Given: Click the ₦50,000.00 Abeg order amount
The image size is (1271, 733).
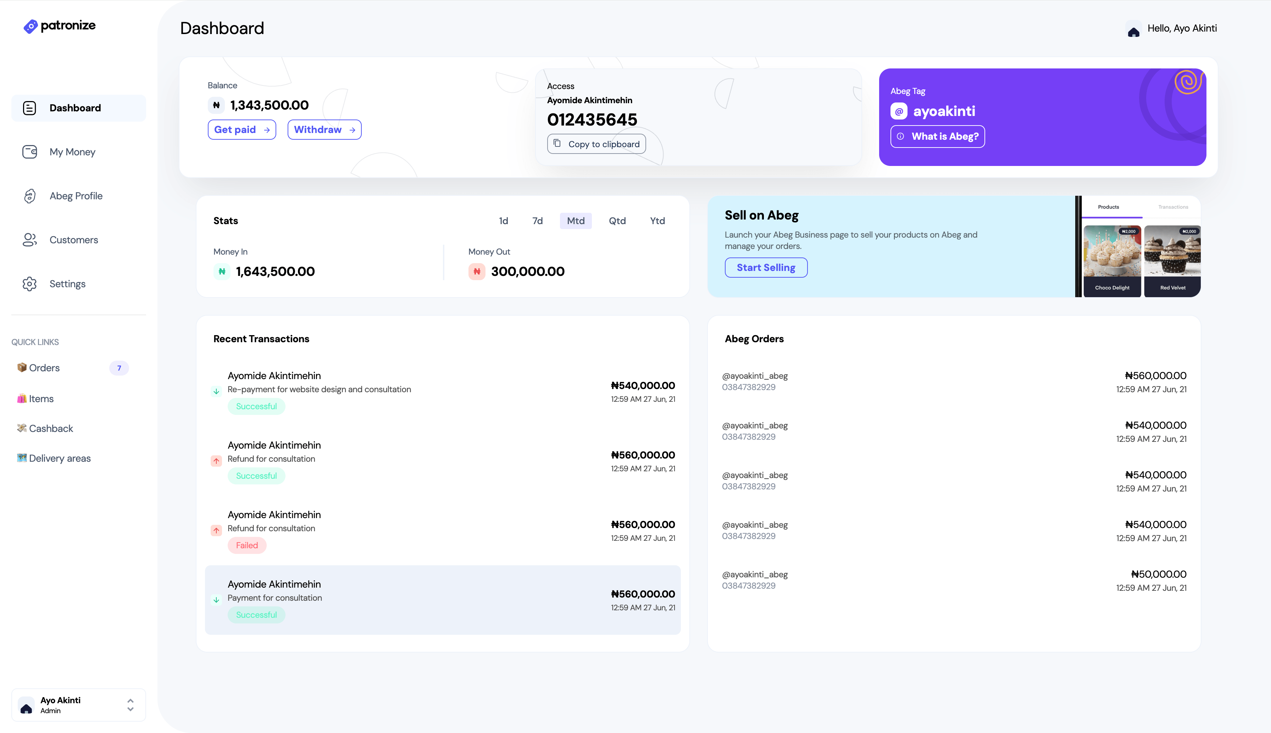Looking at the screenshot, I should click(x=1158, y=574).
